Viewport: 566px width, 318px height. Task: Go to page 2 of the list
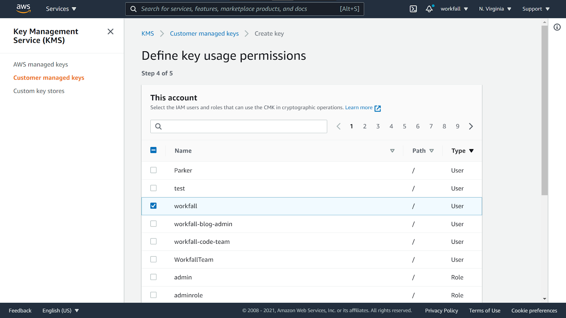point(365,126)
